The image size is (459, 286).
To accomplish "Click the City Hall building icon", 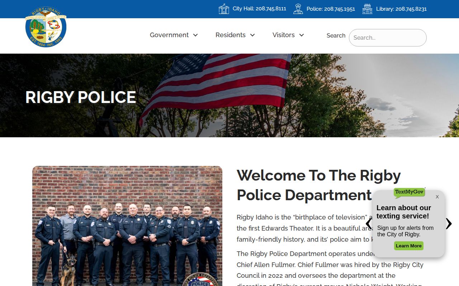I will pyautogui.click(x=224, y=9).
